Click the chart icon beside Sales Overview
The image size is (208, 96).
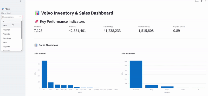click(x=36, y=45)
